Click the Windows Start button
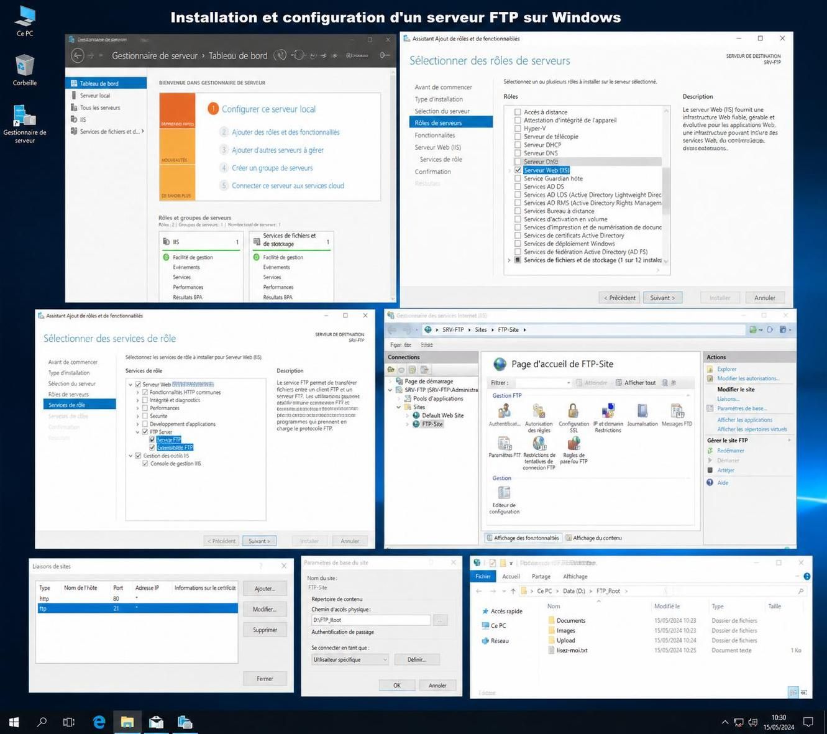This screenshot has width=827, height=734. pos(14,722)
